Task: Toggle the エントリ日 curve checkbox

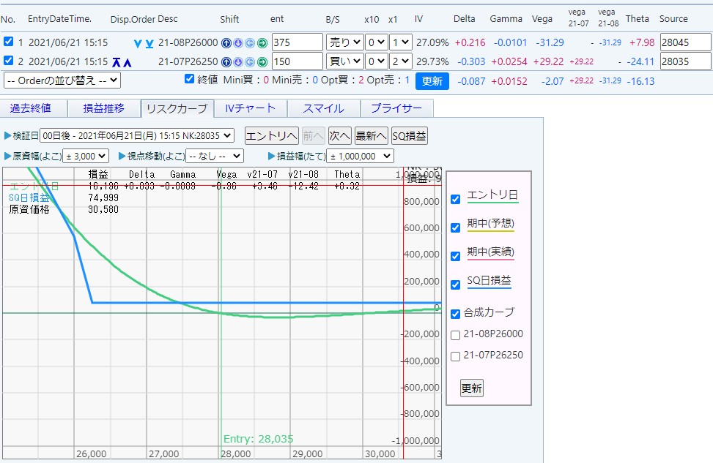Action: pyautogui.click(x=455, y=199)
